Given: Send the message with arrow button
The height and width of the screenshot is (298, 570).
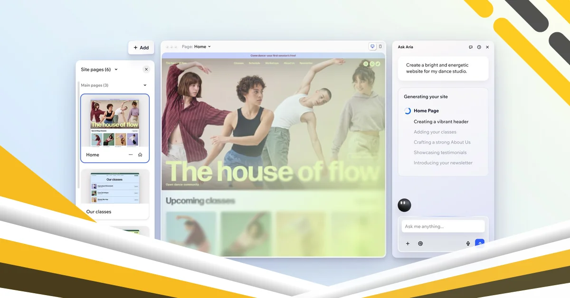Looking at the screenshot, I should coord(480,243).
